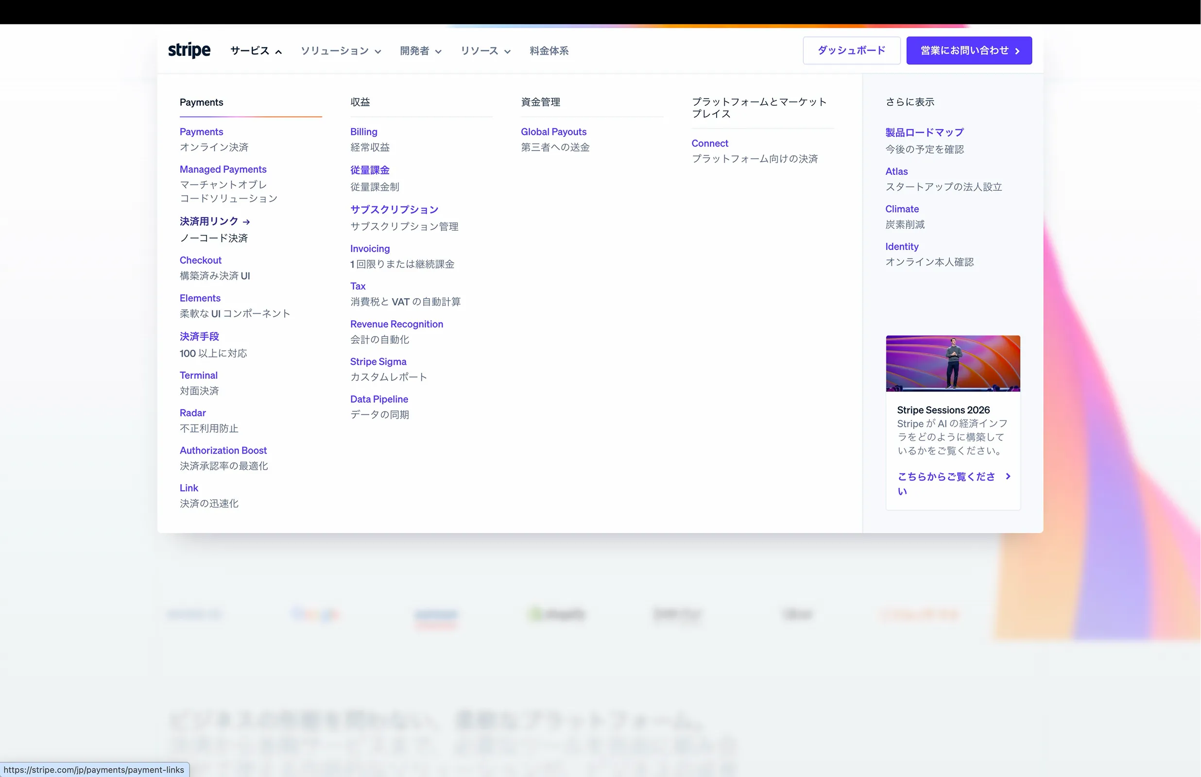Open the 開発者 dropdown menu

(x=420, y=51)
